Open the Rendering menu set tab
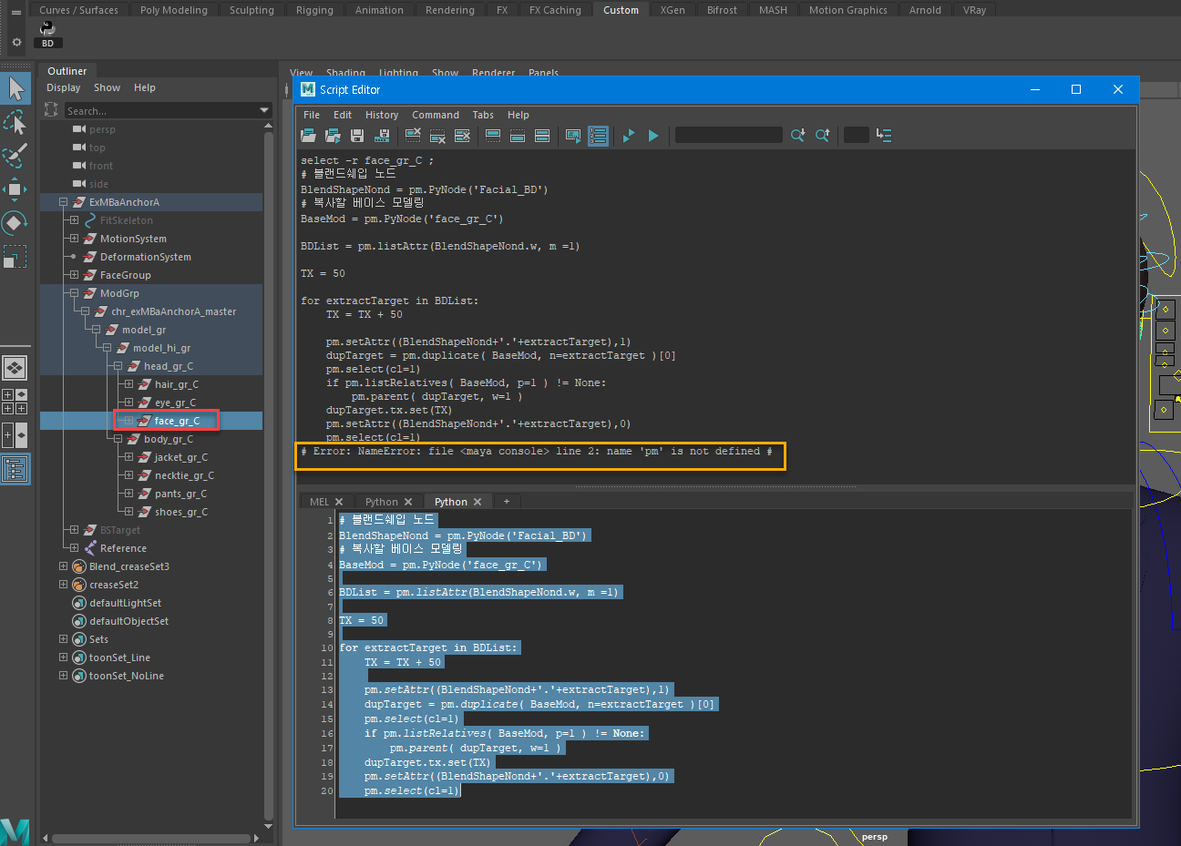The width and height of the screenshot is (1181, 846). point(449,9)
